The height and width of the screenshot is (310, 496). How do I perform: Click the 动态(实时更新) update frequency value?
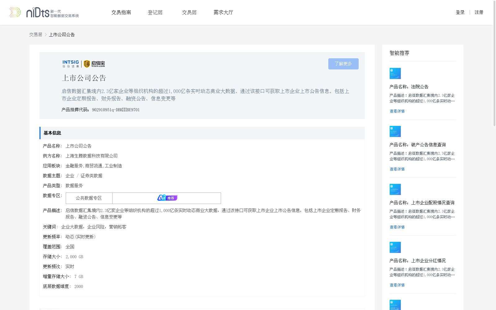pyautogui.click(x=81, y=237)
